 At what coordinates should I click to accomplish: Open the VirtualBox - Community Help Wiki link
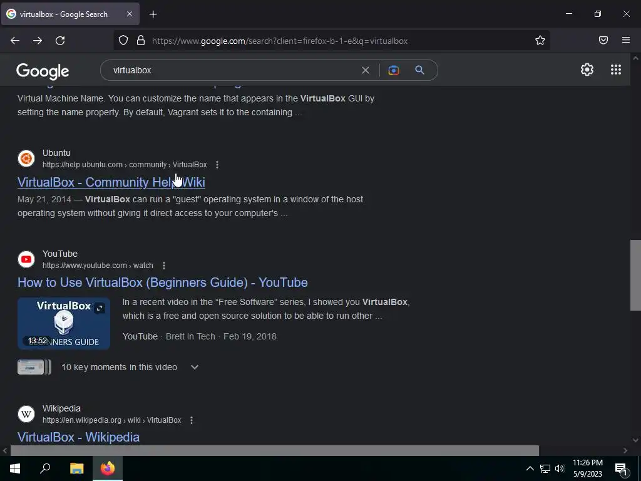click(x=111, y=182)
